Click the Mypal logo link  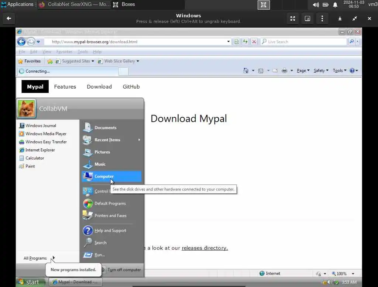(35, 87)
